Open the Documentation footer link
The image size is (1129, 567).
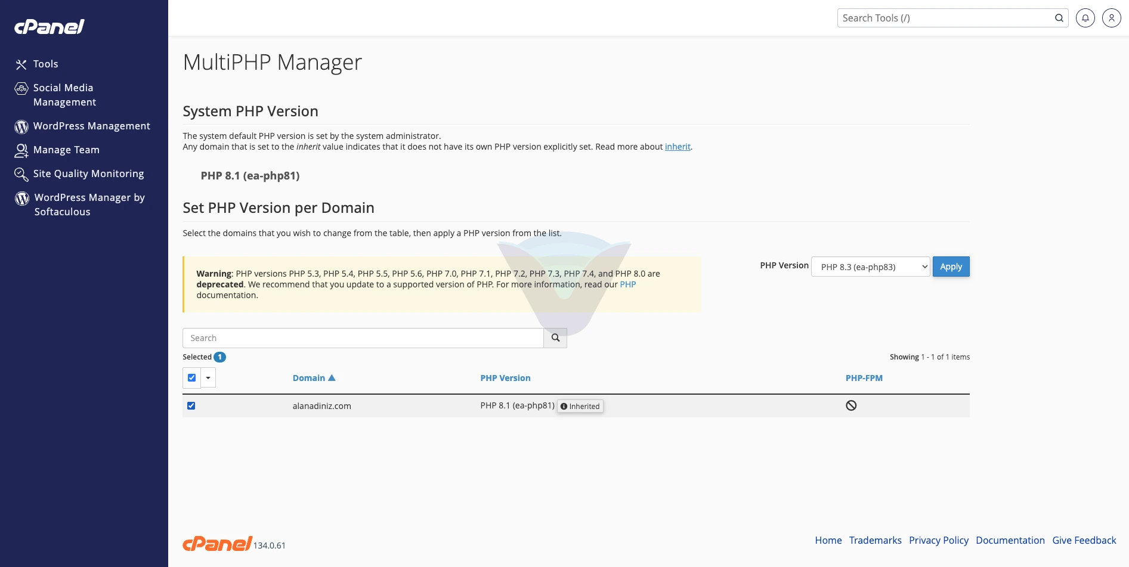[x=1010, y=540]
